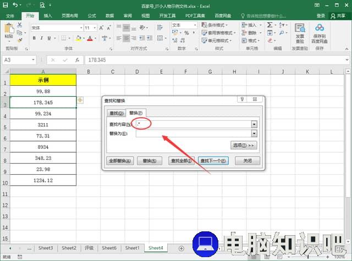Switch to the Sheet3 worksheet tab

click(x=46, y=248)
